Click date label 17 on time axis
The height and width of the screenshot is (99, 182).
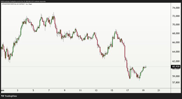[127, 90]
